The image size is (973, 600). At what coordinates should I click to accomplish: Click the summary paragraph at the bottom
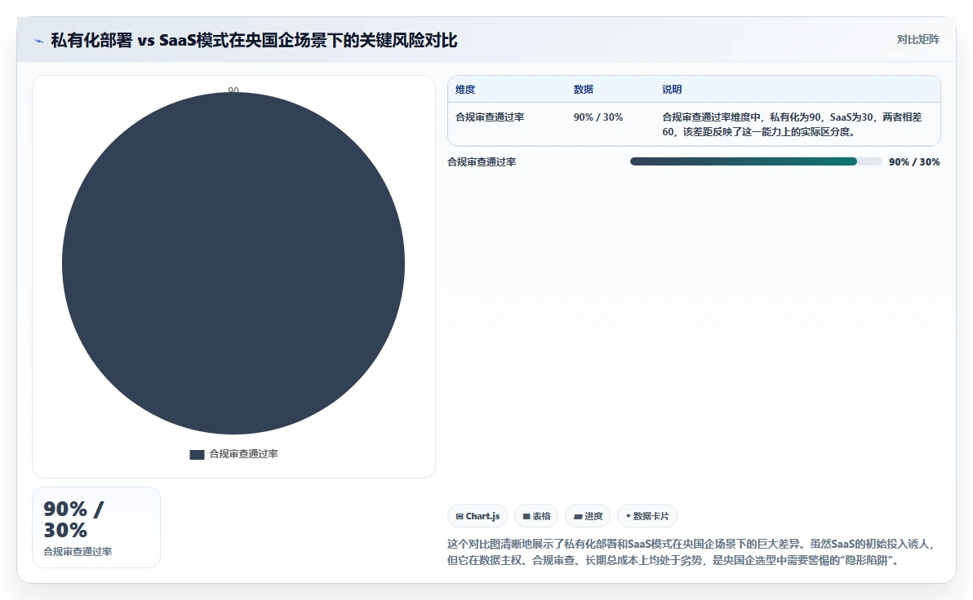pos(691,552)
